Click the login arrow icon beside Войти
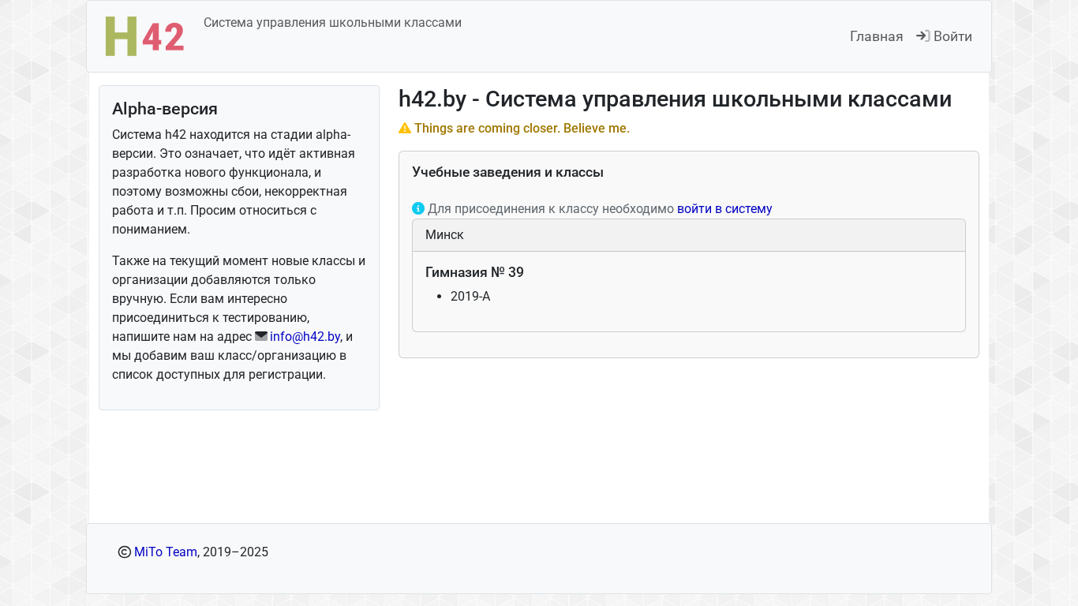This screenshot has height=606, width=1078. pos(923,36)
